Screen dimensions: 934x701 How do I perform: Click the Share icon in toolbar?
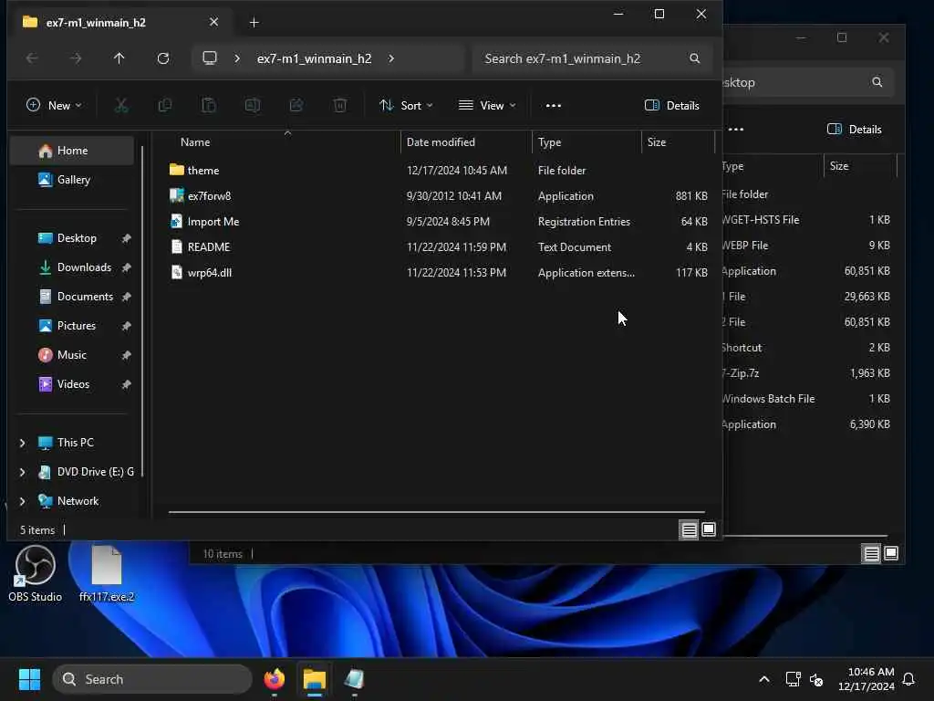point(296,106)
